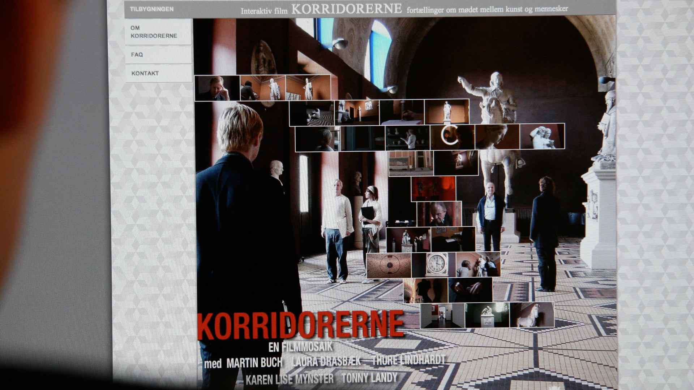Open thumbnail of people standing beside statue

(x=478, y=265)
